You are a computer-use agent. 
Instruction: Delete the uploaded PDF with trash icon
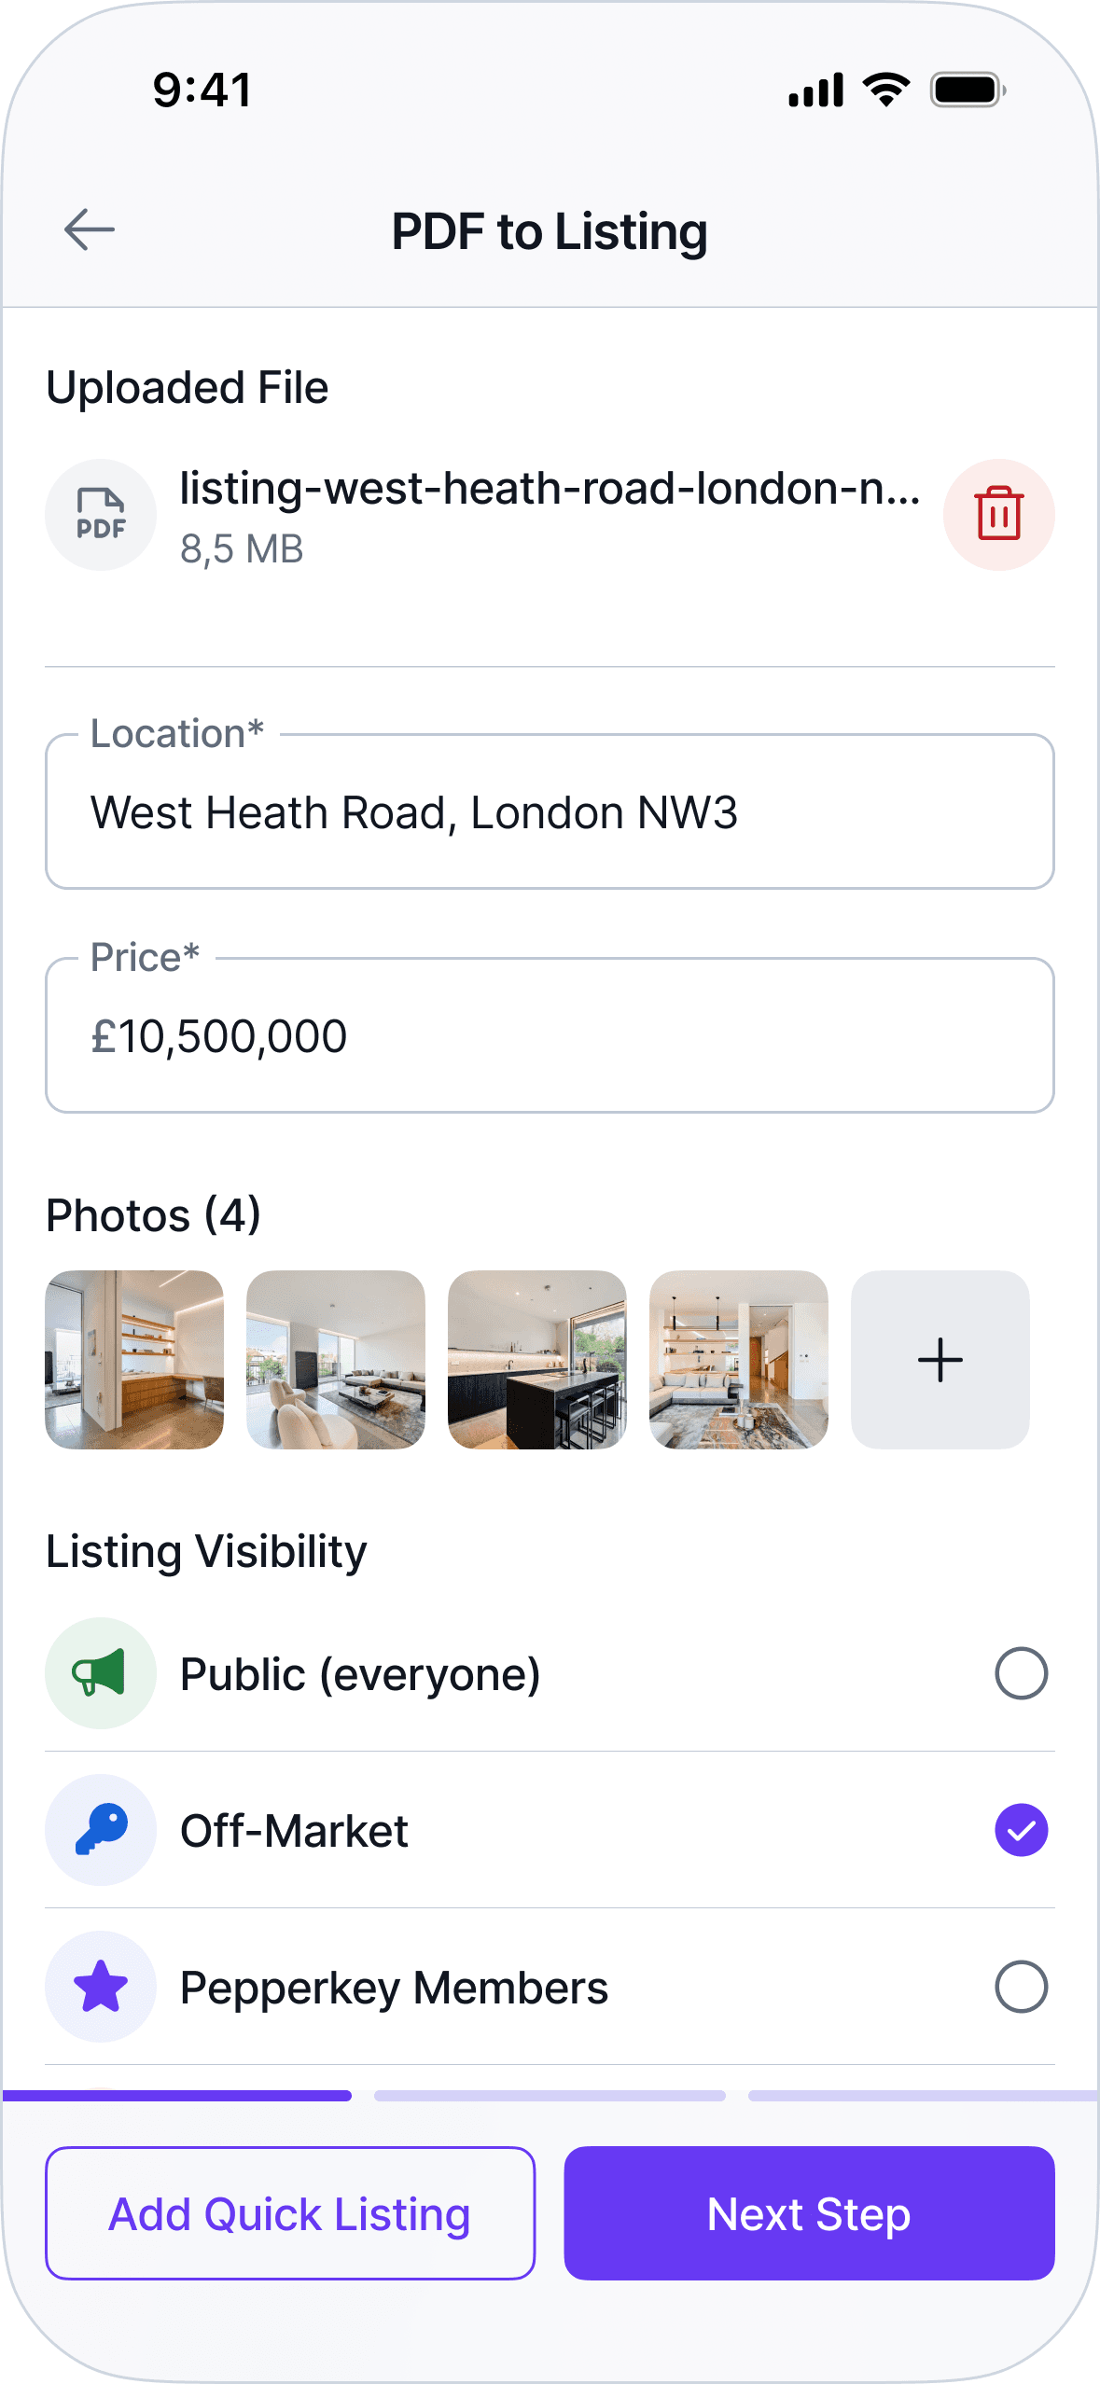click(999, 514)
